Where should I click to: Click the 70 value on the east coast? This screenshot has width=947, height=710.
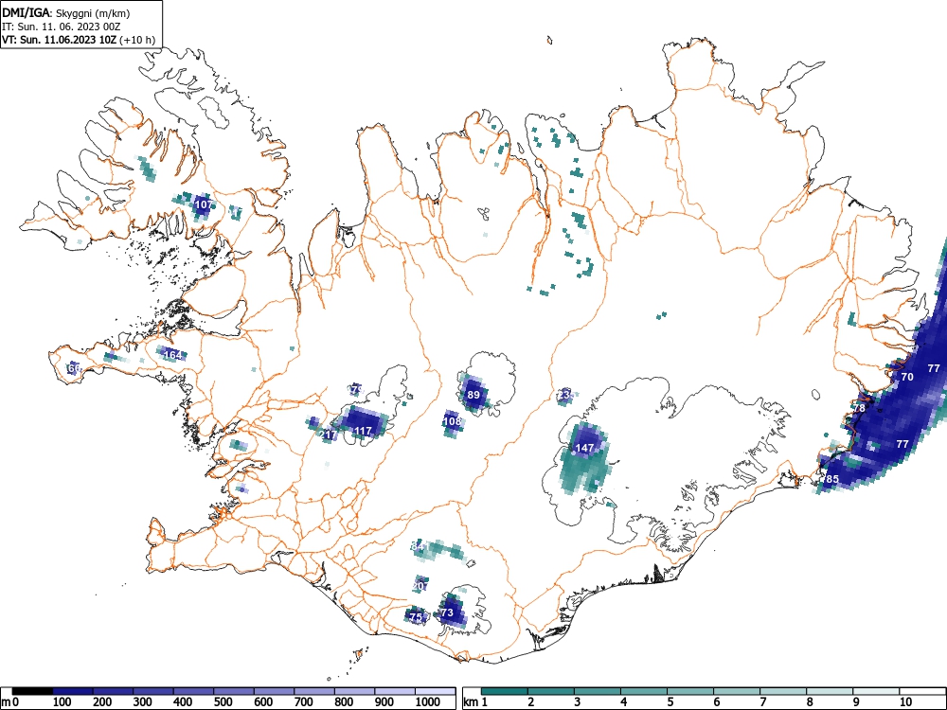pyautogui.click(x=907, y=377)
